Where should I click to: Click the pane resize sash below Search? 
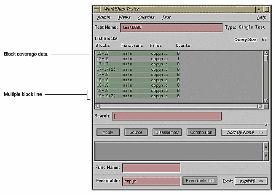pos(265,124)
